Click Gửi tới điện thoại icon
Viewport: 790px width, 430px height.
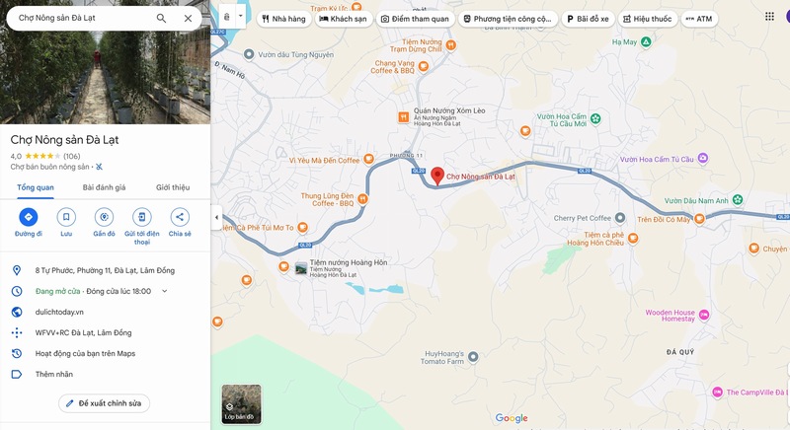click(141, 217)
